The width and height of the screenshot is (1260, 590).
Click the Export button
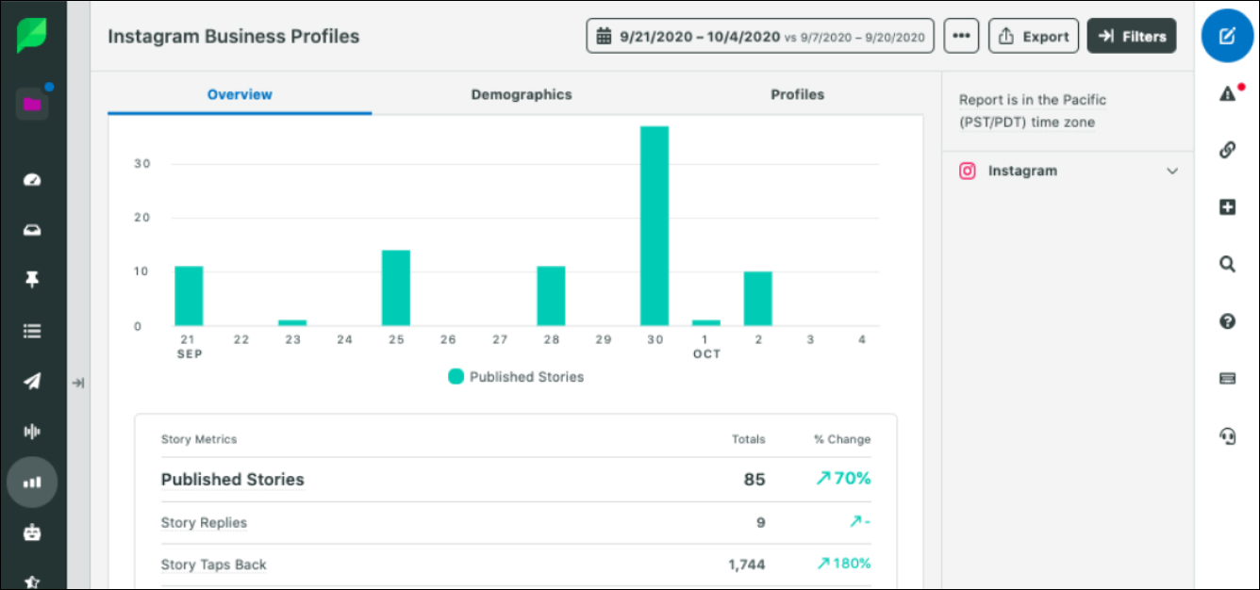(1034, 37)
